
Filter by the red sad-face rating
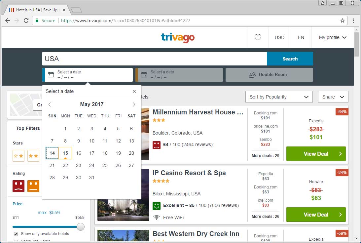coord(18,186)
